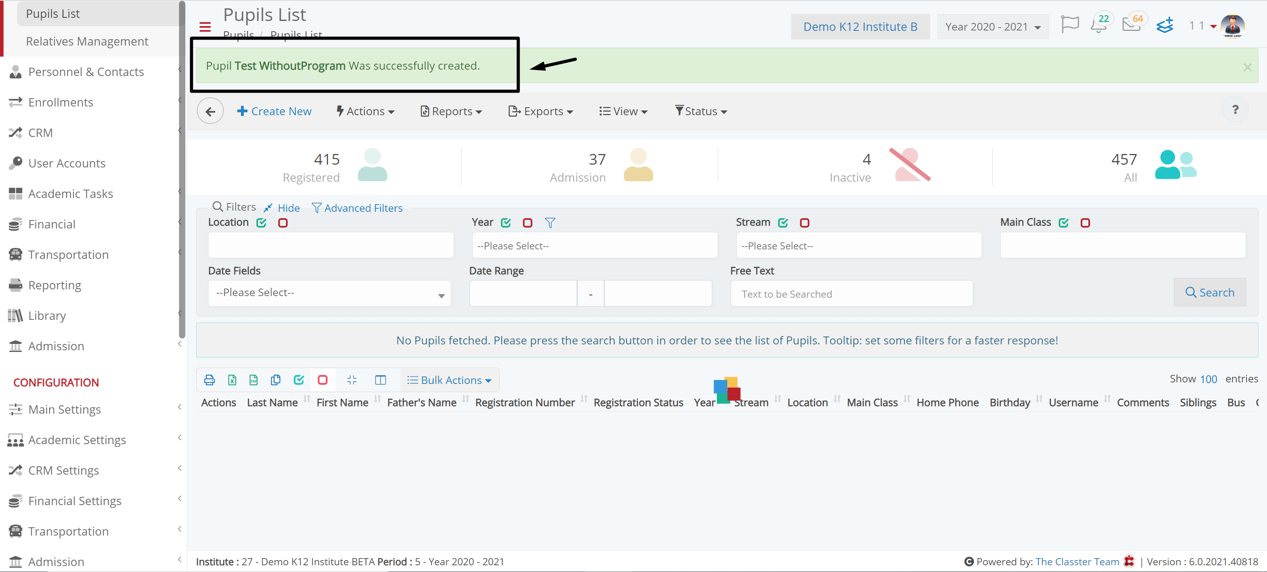Hide the filters panel
The image size is (1267, 572).
282,208
